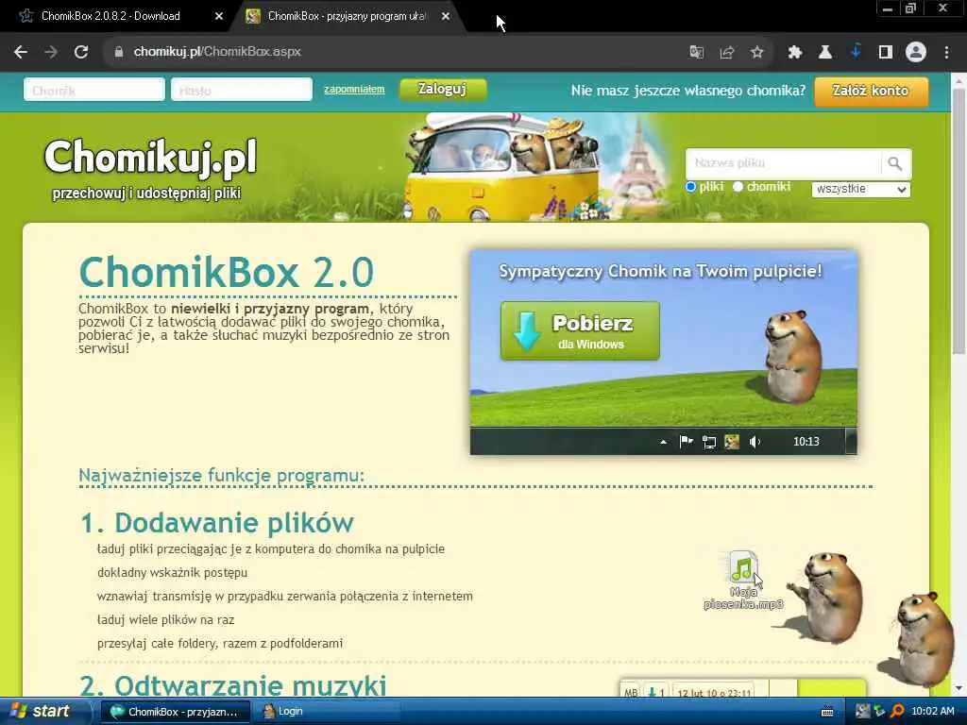Image resolution: width=967 pixels, height=725 pixels.
Task: Click Pobierz dla Windows button
Action: [x=580, y=331]
